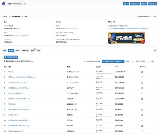Copy the Indodax 3 address

pos(17,115)
